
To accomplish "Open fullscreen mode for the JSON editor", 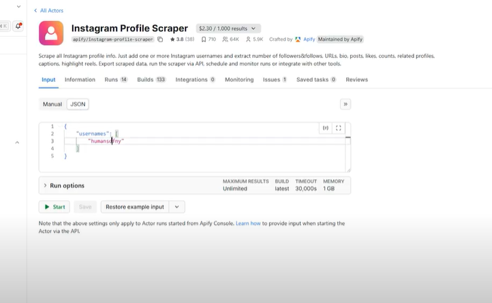I will (x=339, y=127).
